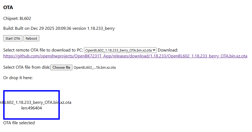Click the Download: label
Image resolution: width=252 pixels, height=132 pixels.
(x=168, y=50)
